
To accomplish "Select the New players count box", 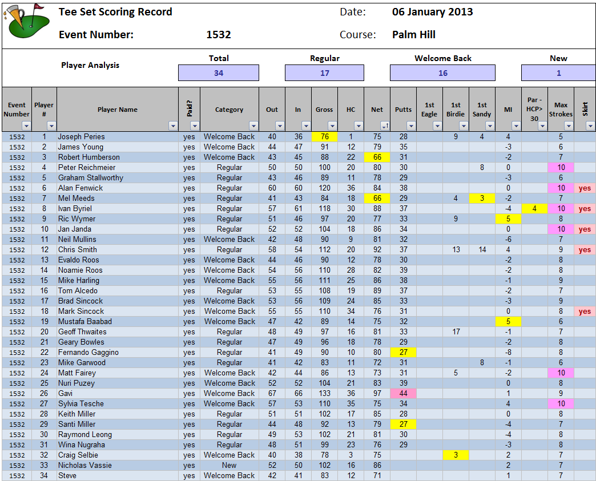I will (x=558, y=73).
